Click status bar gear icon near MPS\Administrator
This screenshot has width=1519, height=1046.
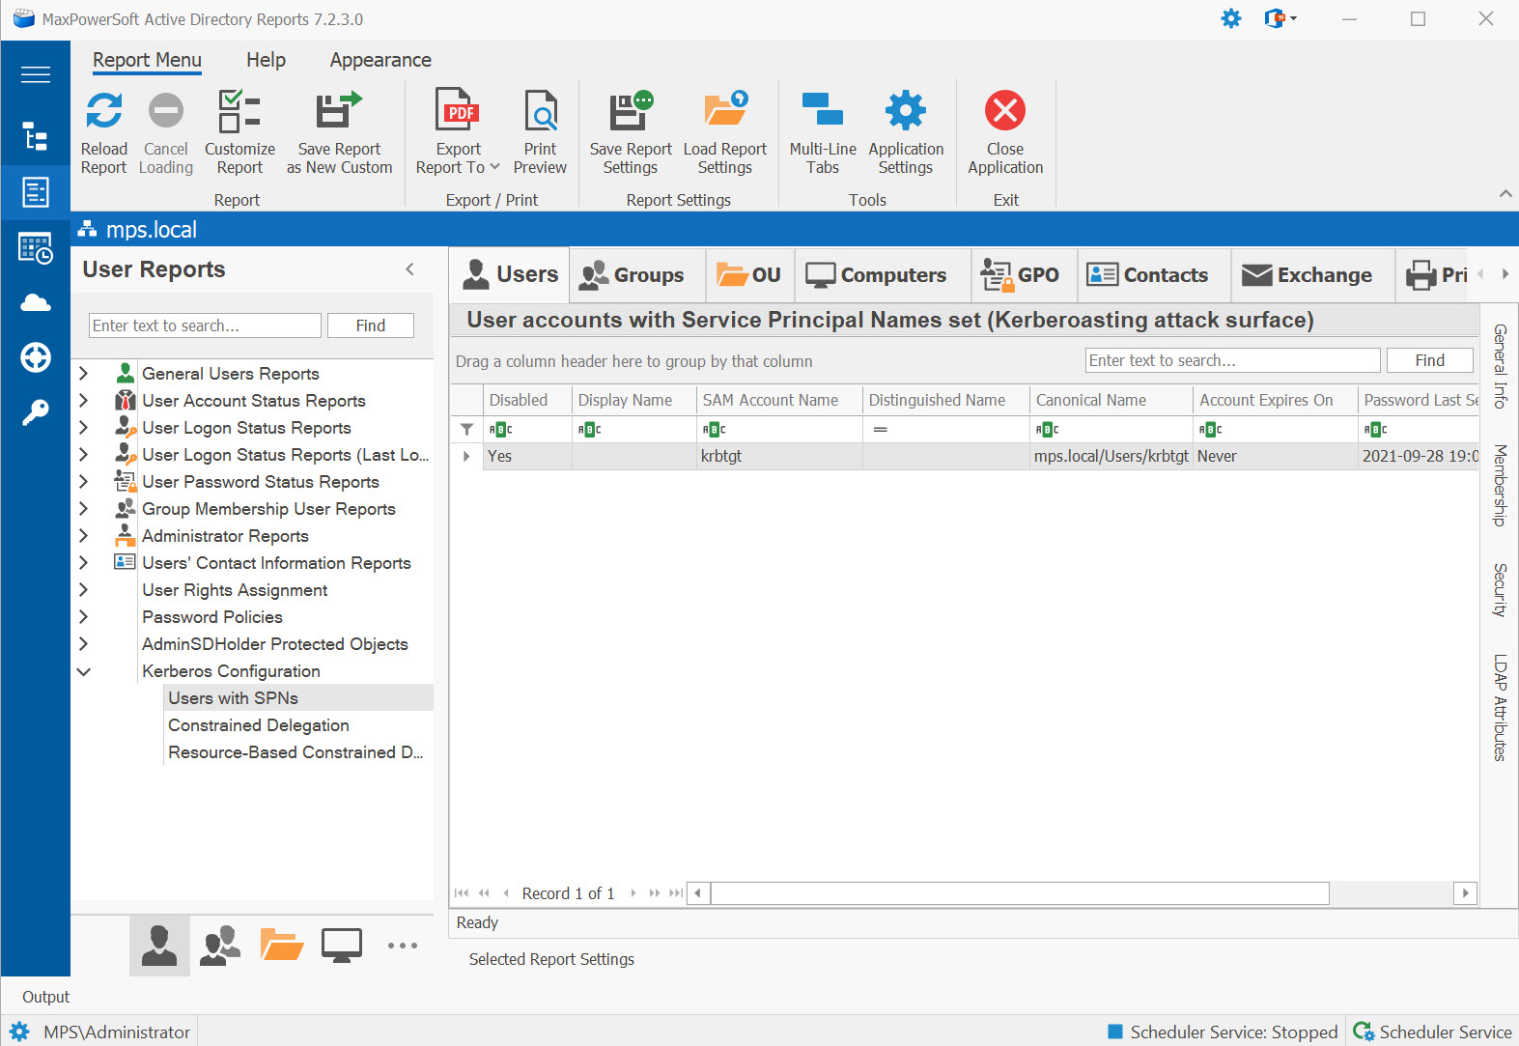[19, 1032]
